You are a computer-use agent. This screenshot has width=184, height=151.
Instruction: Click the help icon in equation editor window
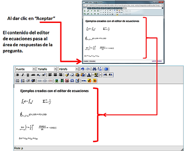(x=162, y=8)
